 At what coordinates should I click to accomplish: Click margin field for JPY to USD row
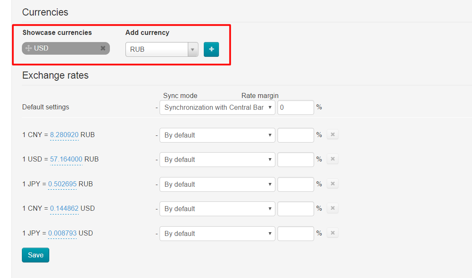(x=296, y=233)
